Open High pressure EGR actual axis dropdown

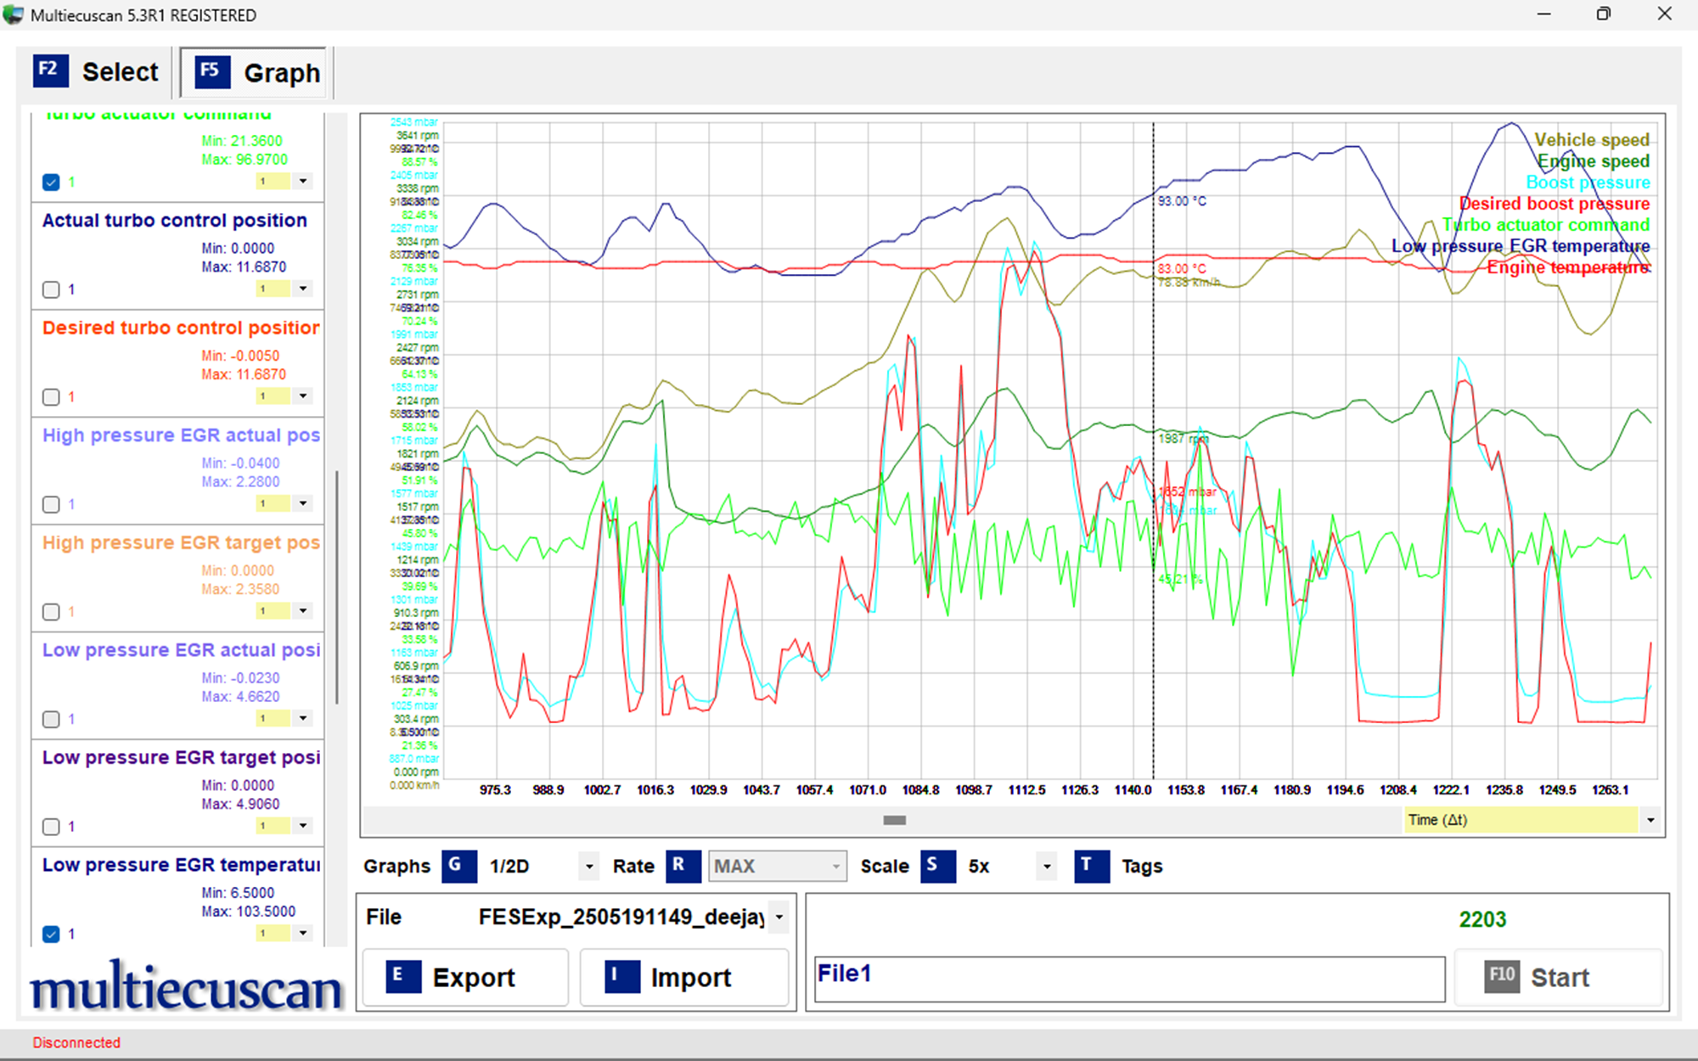click(x=303, y=503)
